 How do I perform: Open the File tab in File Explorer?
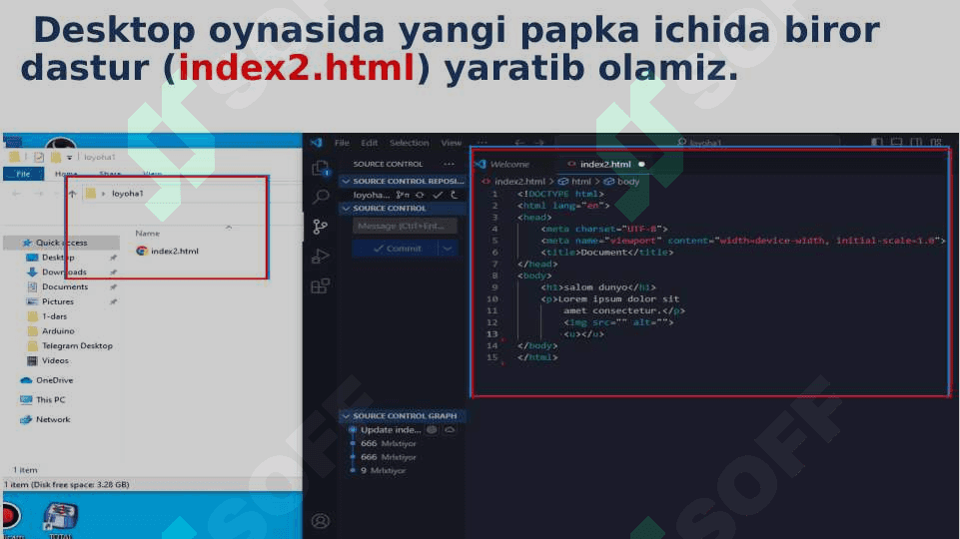23,174
